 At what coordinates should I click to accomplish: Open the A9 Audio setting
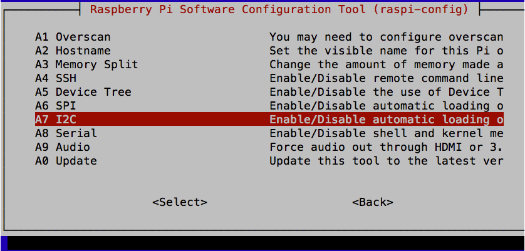pos(63,147)
